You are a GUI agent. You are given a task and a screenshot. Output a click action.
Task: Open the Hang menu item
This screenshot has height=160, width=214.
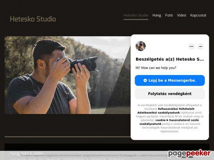(x=156, y=15)
